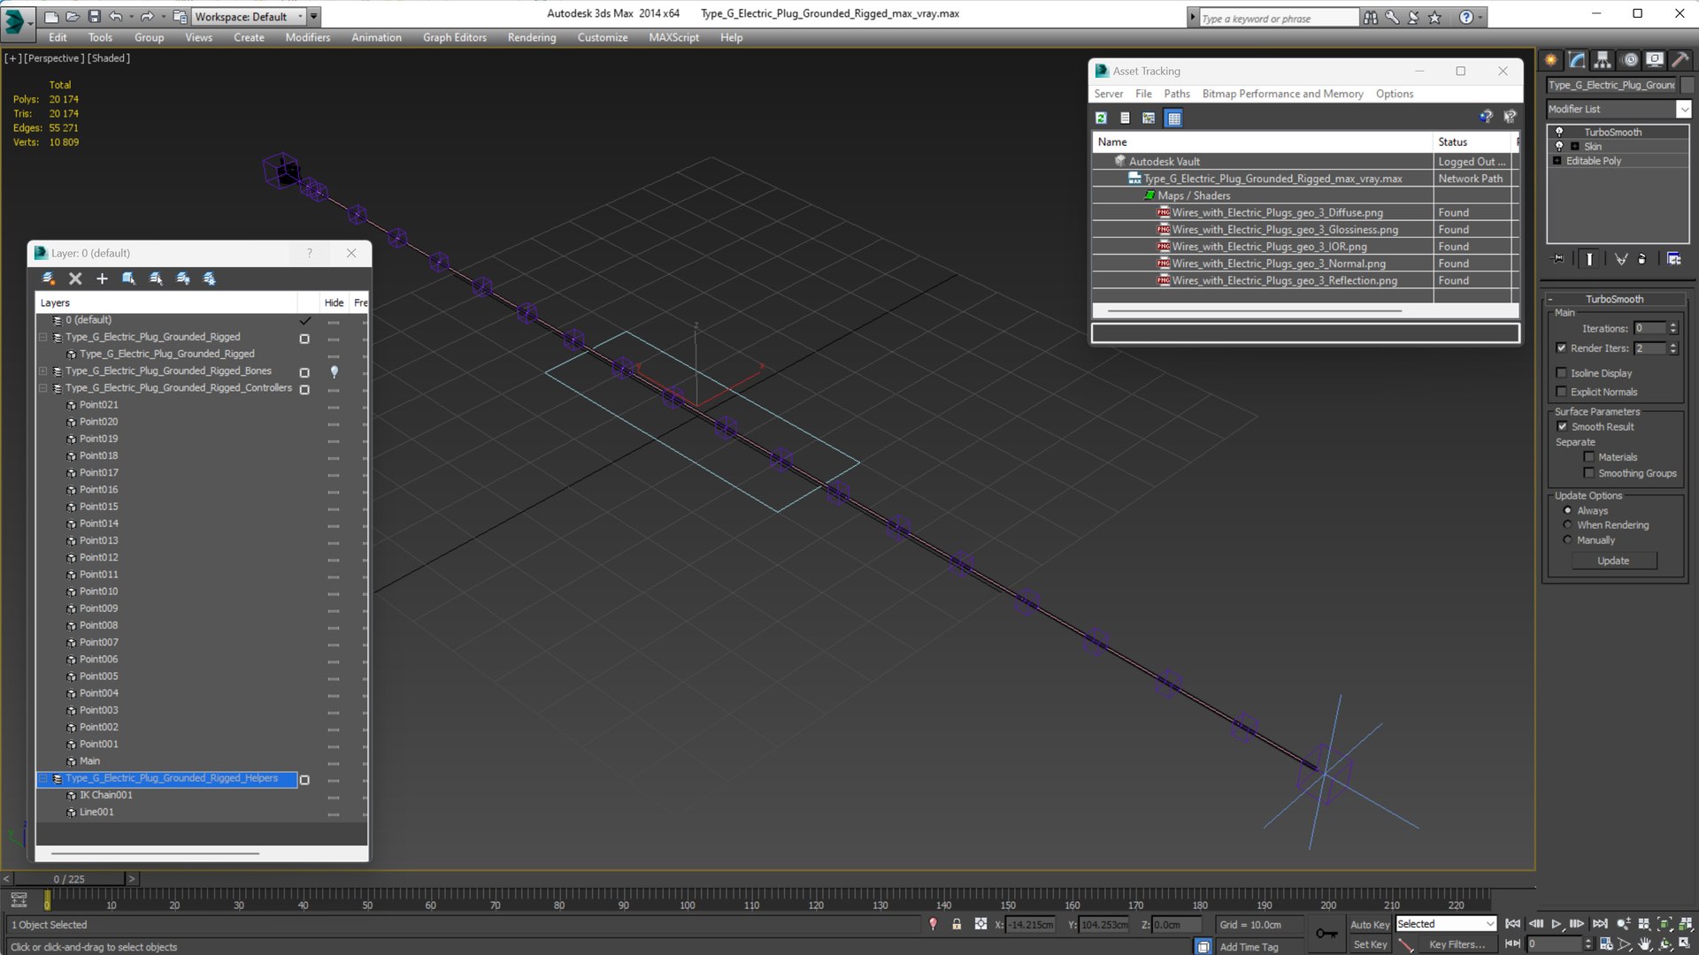
Task: Expand the Skin modifier sub-objects
Action: coord(1574,147)
